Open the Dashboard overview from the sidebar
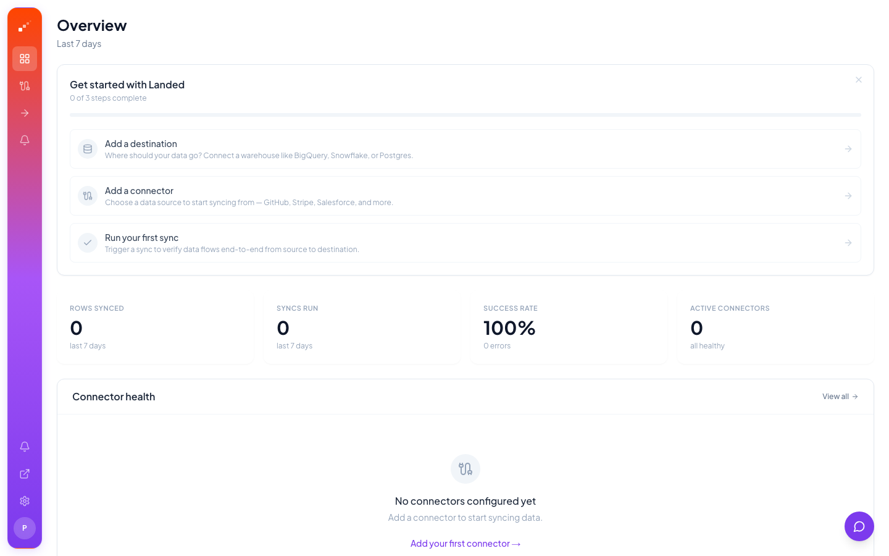This screenshot has width=889, height=556. tap(25, 59)
